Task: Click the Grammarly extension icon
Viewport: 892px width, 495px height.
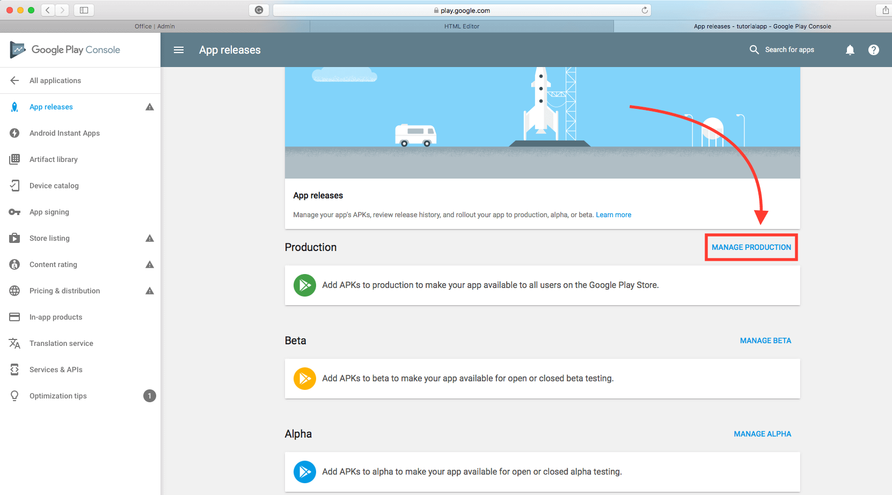Action: click(x=259, y=10)
